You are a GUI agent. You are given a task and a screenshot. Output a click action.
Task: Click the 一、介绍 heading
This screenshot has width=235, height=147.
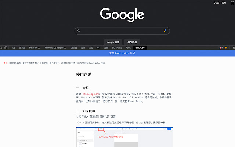click(82, 88)
